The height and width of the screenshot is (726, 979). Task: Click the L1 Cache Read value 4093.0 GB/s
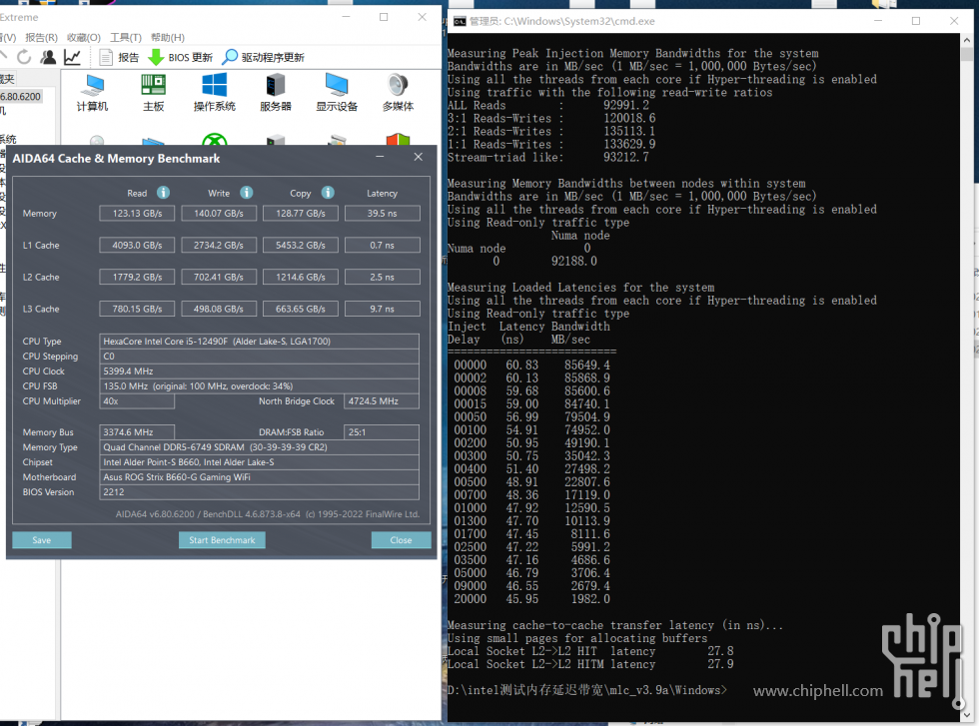(x=138, y=246)
